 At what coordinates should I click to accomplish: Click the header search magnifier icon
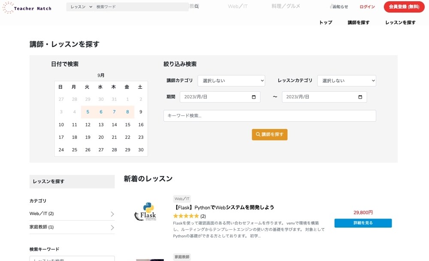click(x=196, y=6)
